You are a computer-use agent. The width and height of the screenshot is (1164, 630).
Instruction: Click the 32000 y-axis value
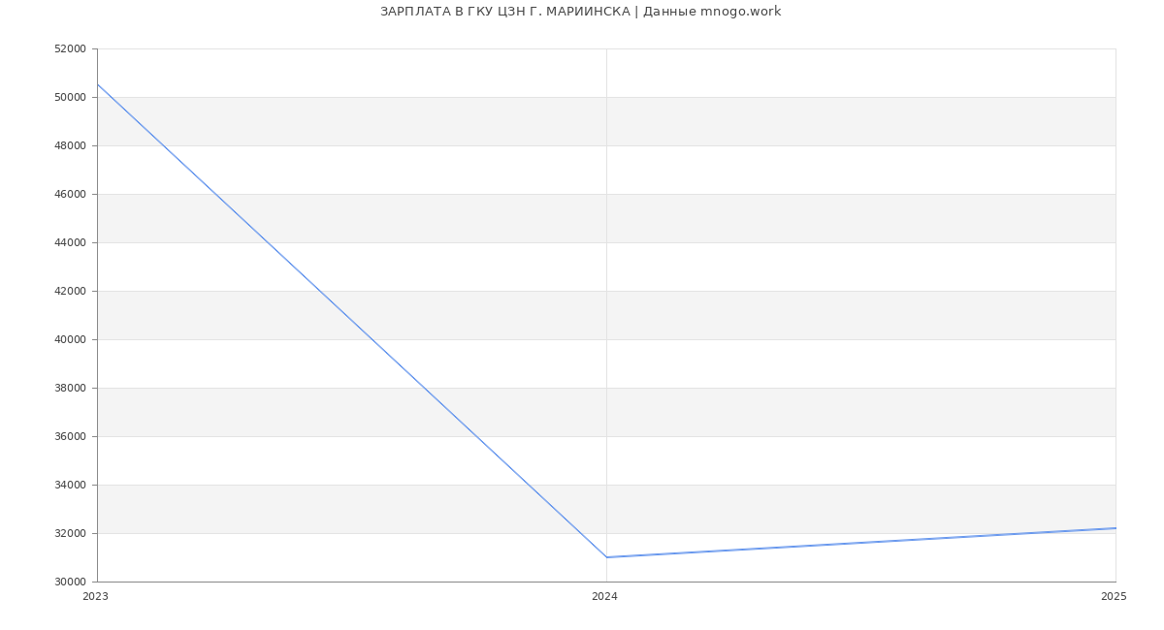click(x=70, y=533)
